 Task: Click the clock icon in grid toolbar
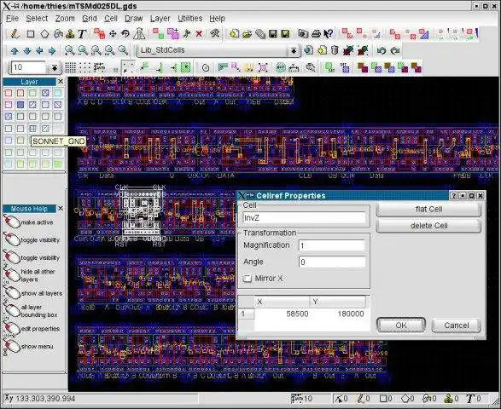tap(206, 67)
